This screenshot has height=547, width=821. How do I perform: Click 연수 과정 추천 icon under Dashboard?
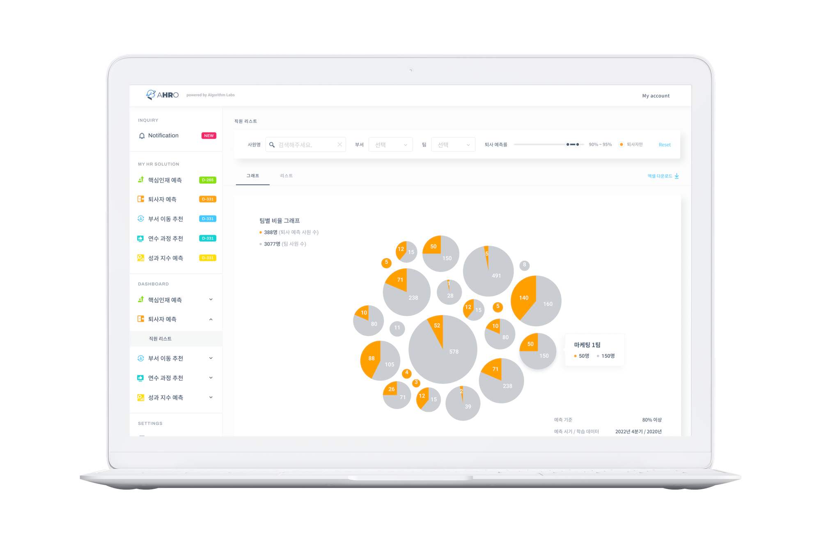[x=141, y=378]
